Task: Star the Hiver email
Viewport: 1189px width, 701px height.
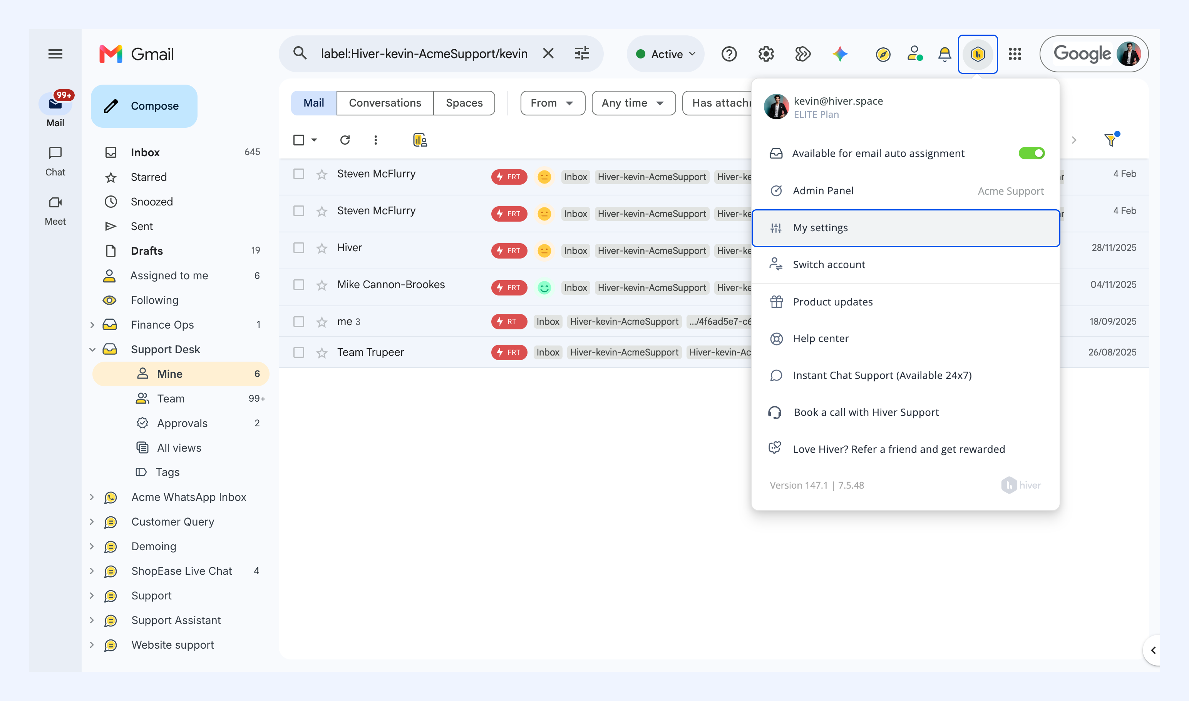Action: pyautogui.click(x=322, y=248)
